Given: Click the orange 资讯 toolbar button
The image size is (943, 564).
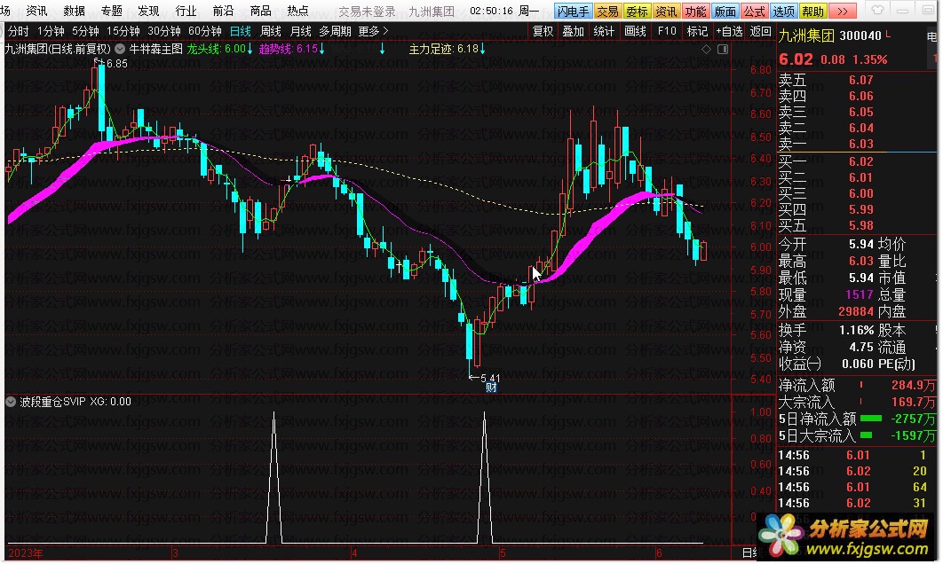Looking at the screenshot, I should [x=666, y=12].
